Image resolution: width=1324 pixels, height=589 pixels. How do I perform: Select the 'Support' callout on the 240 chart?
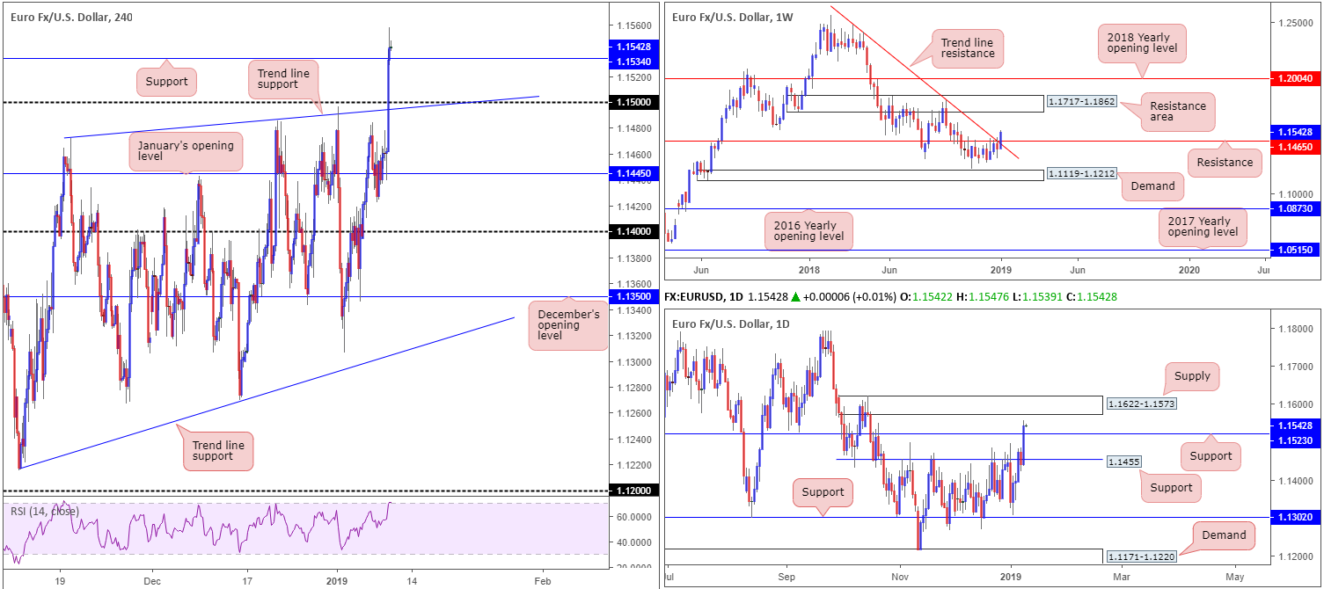point(167,84)
